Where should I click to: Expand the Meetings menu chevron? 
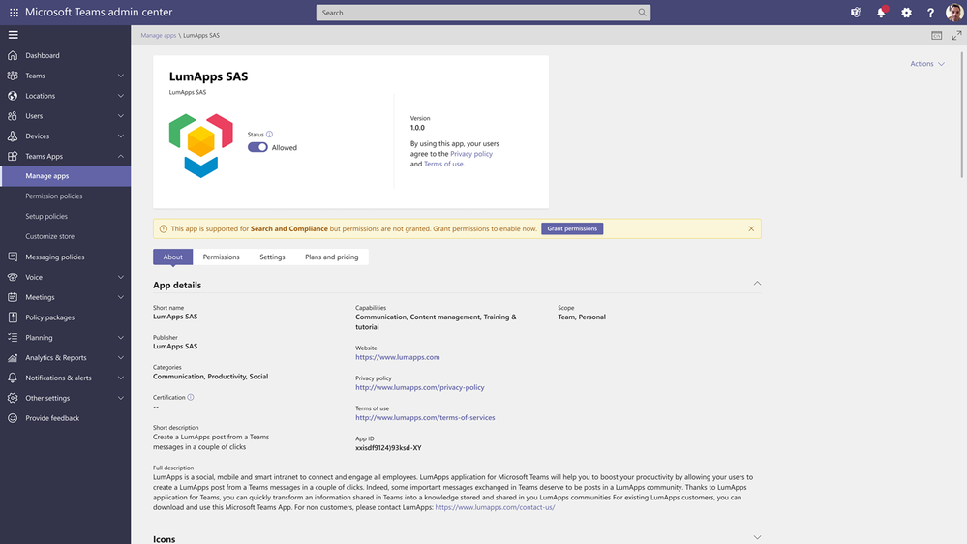coord(121,297)
